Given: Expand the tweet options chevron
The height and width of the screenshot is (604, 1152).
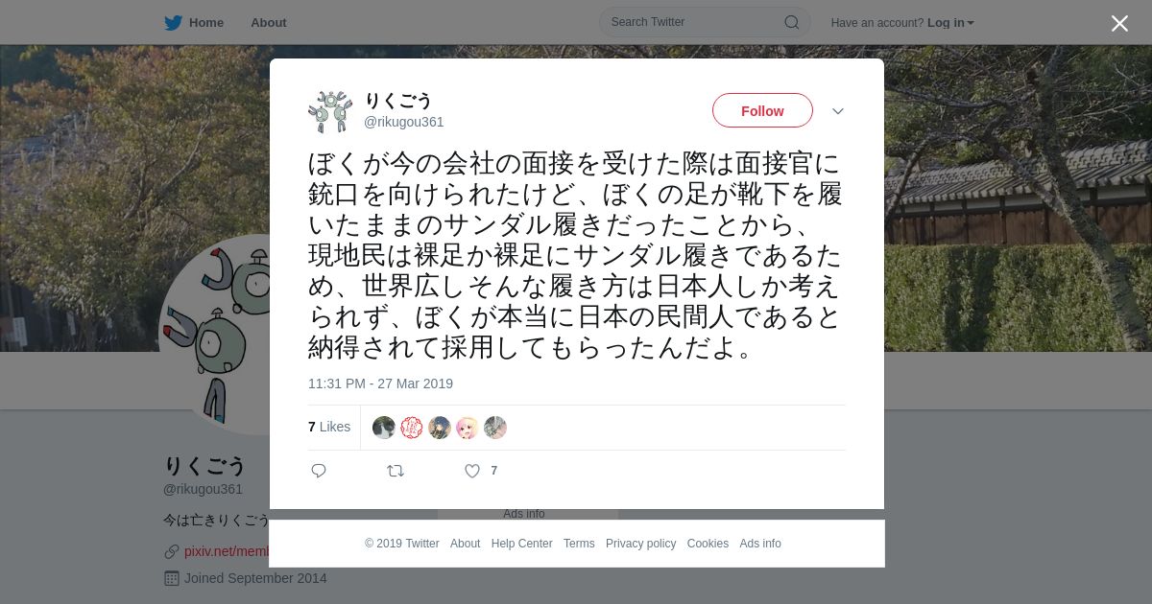Looking at the screenshot, I should (x=838, y=111).
